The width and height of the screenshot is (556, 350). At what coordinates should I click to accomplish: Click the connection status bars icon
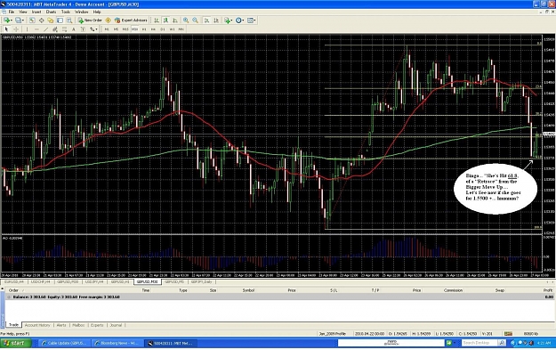pyautogui.click(x=508, y=334)
